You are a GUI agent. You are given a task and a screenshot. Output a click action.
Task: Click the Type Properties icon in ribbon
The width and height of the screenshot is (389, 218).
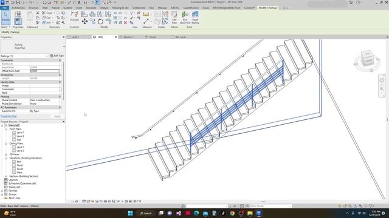point(18,14)
